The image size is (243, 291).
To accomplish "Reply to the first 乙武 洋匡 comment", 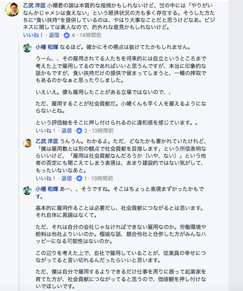I will (x=54, y=35).
